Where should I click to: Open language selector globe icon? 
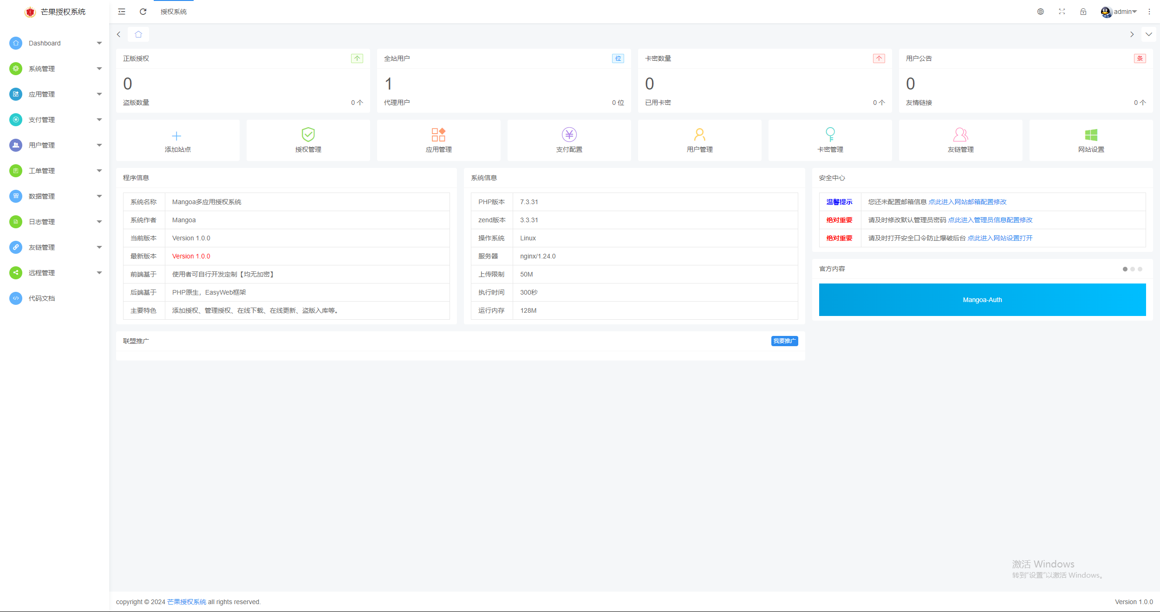click(1040, 12)
